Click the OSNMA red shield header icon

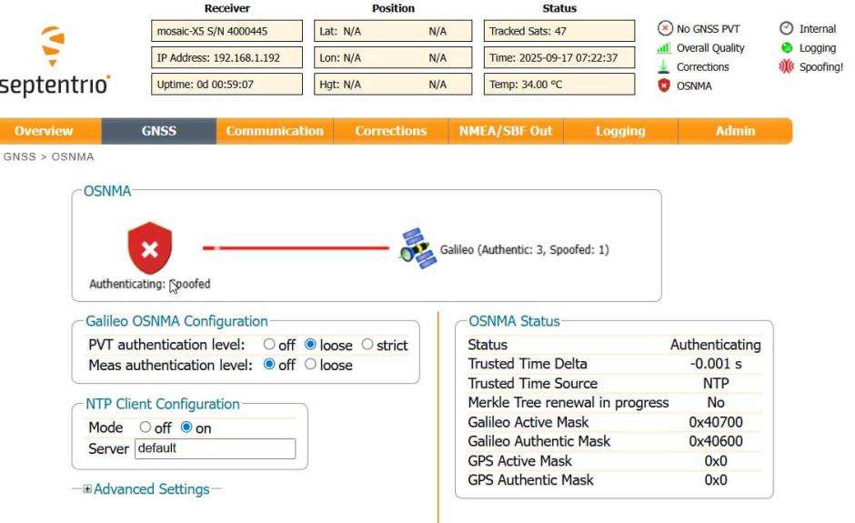pos(664,85)
